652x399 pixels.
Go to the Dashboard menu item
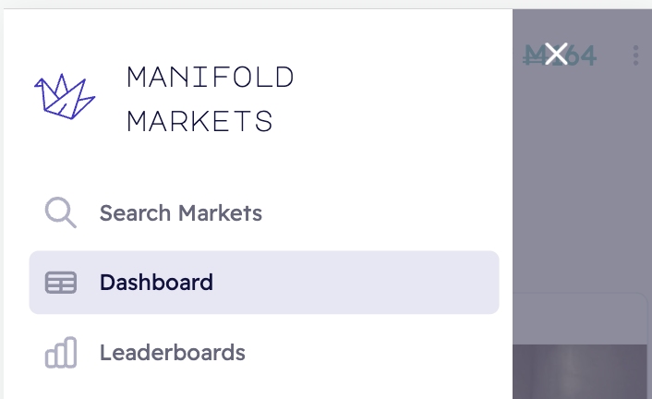pos(264,283)
